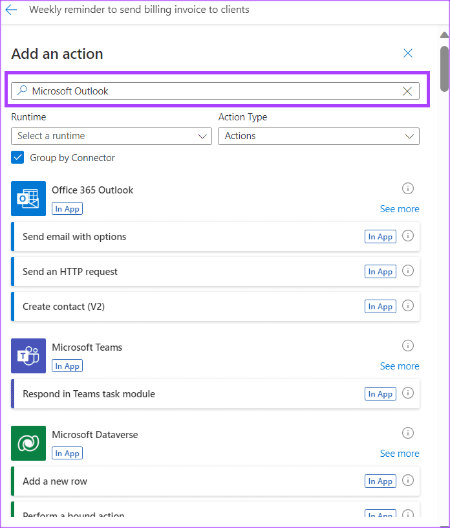
Task: Expand the Action Type dropdown
Action: click(318, 136)
